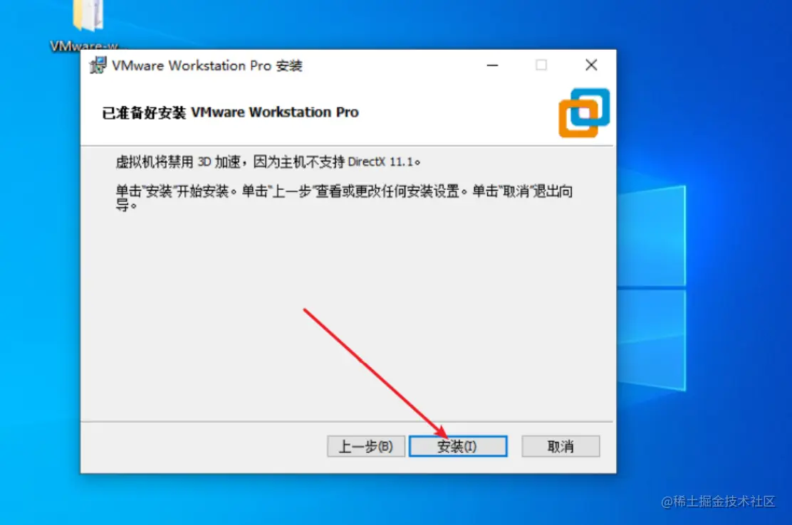Open the installer icon system menu
Screen dimensions: 792x525
coord(98,65)
